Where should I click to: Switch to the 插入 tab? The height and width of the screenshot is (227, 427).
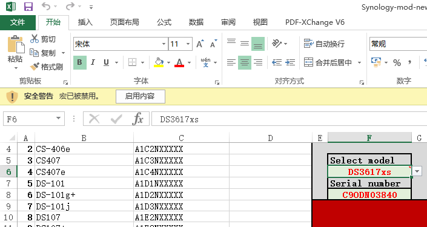click(x=85, y=22)
